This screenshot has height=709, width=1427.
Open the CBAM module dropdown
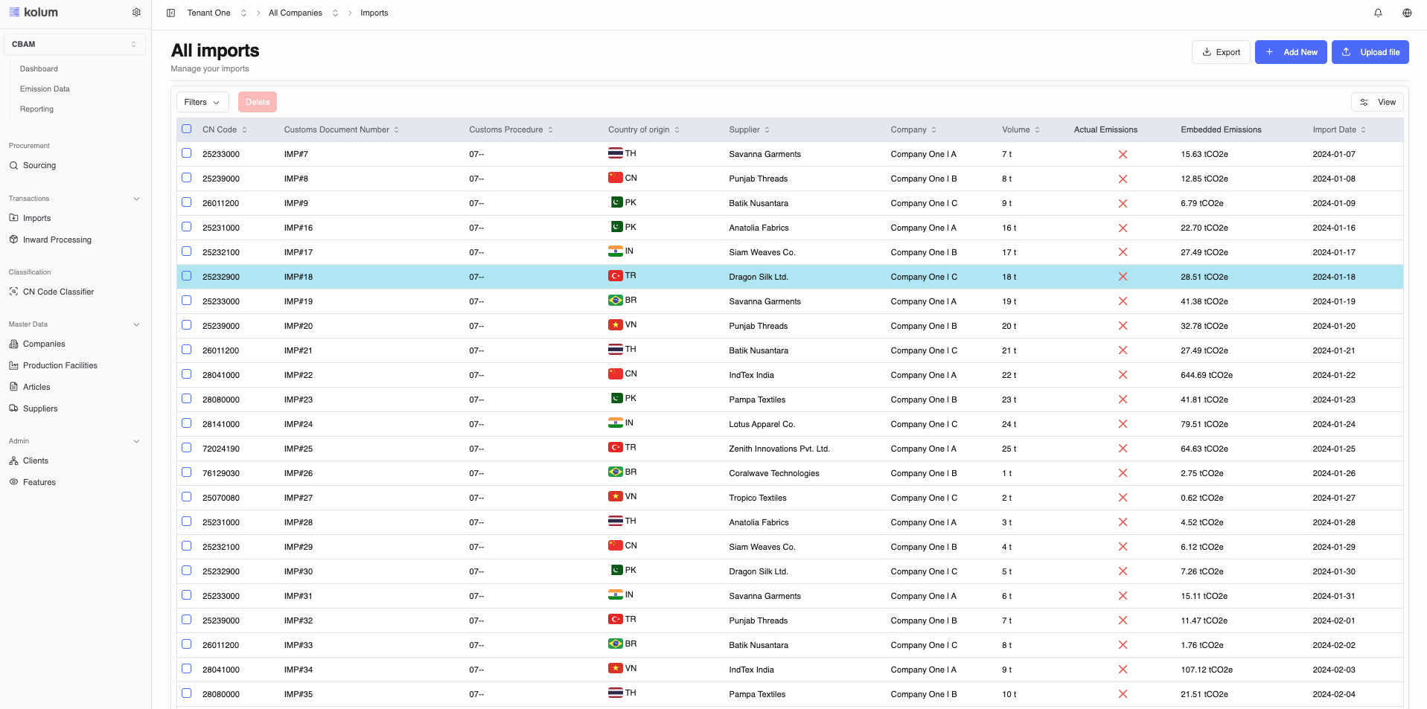74,45
